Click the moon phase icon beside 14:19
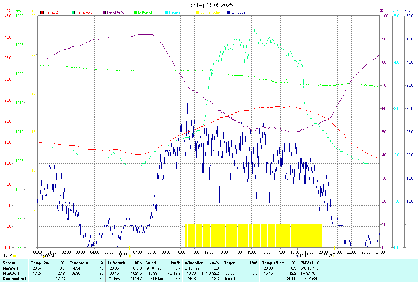The width and height of the screenshot is (418, 282). (x=15, y=256)
